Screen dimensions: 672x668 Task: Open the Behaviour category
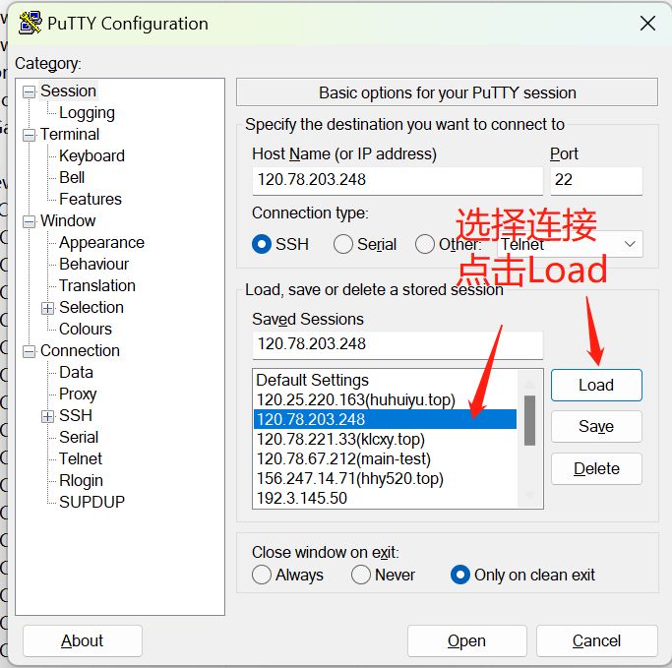pos(93,264)
